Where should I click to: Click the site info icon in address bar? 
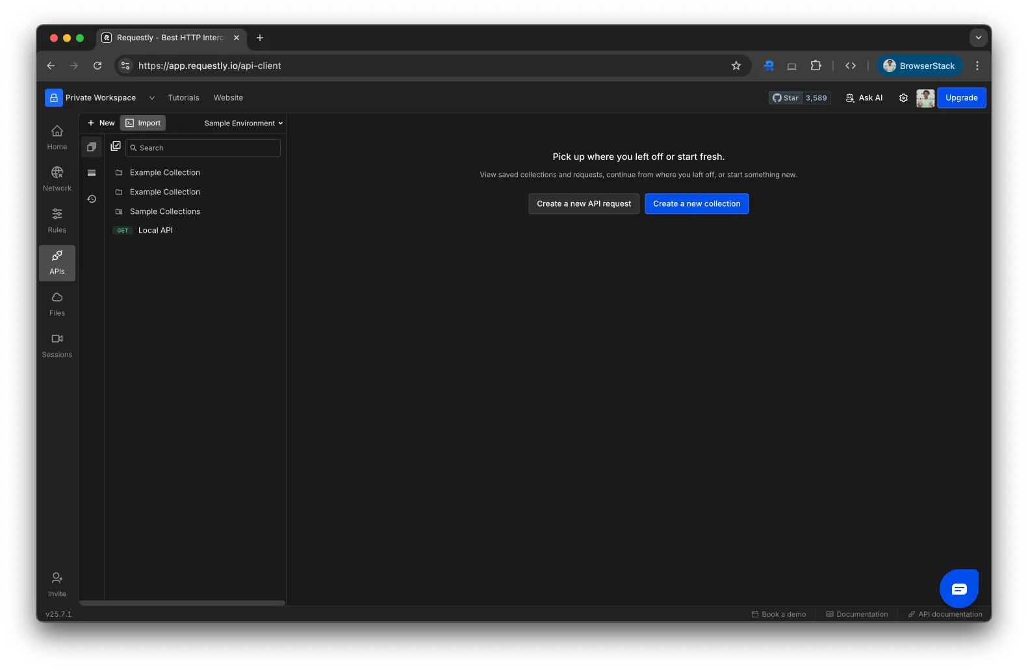click(x=125, y=66)
